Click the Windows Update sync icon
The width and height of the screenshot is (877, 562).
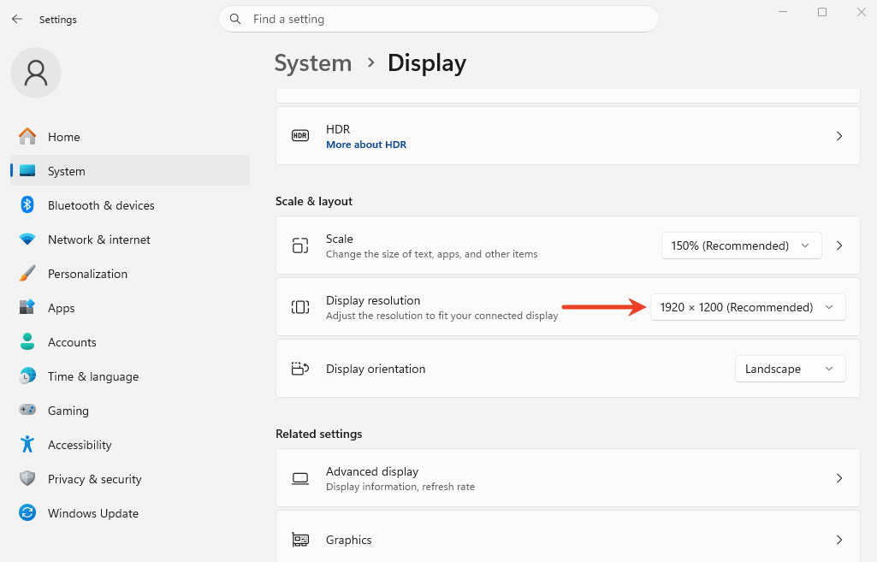coord(27,512)
